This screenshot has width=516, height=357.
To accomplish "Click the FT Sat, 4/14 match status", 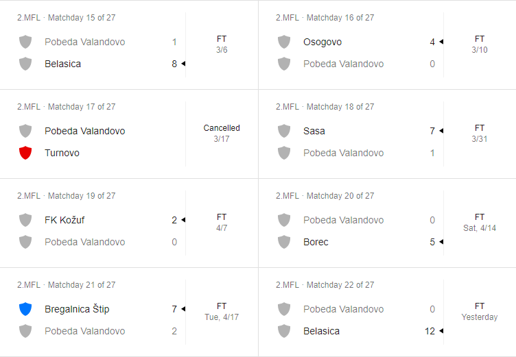I will 480,222.
